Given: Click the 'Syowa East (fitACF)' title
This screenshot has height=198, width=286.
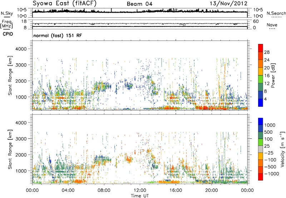Looking at the screenshot, I should [64, 4].
